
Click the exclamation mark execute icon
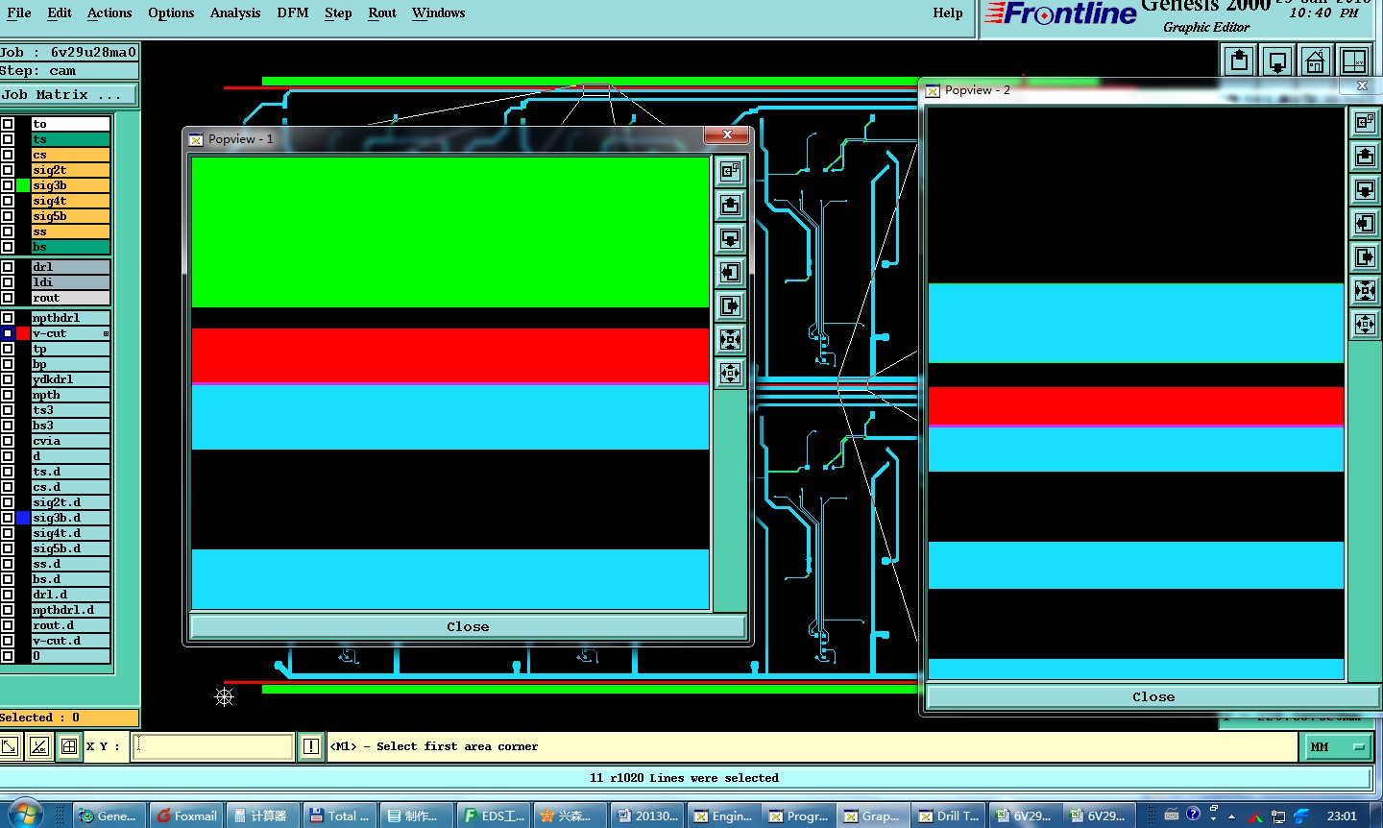(311, 746)
